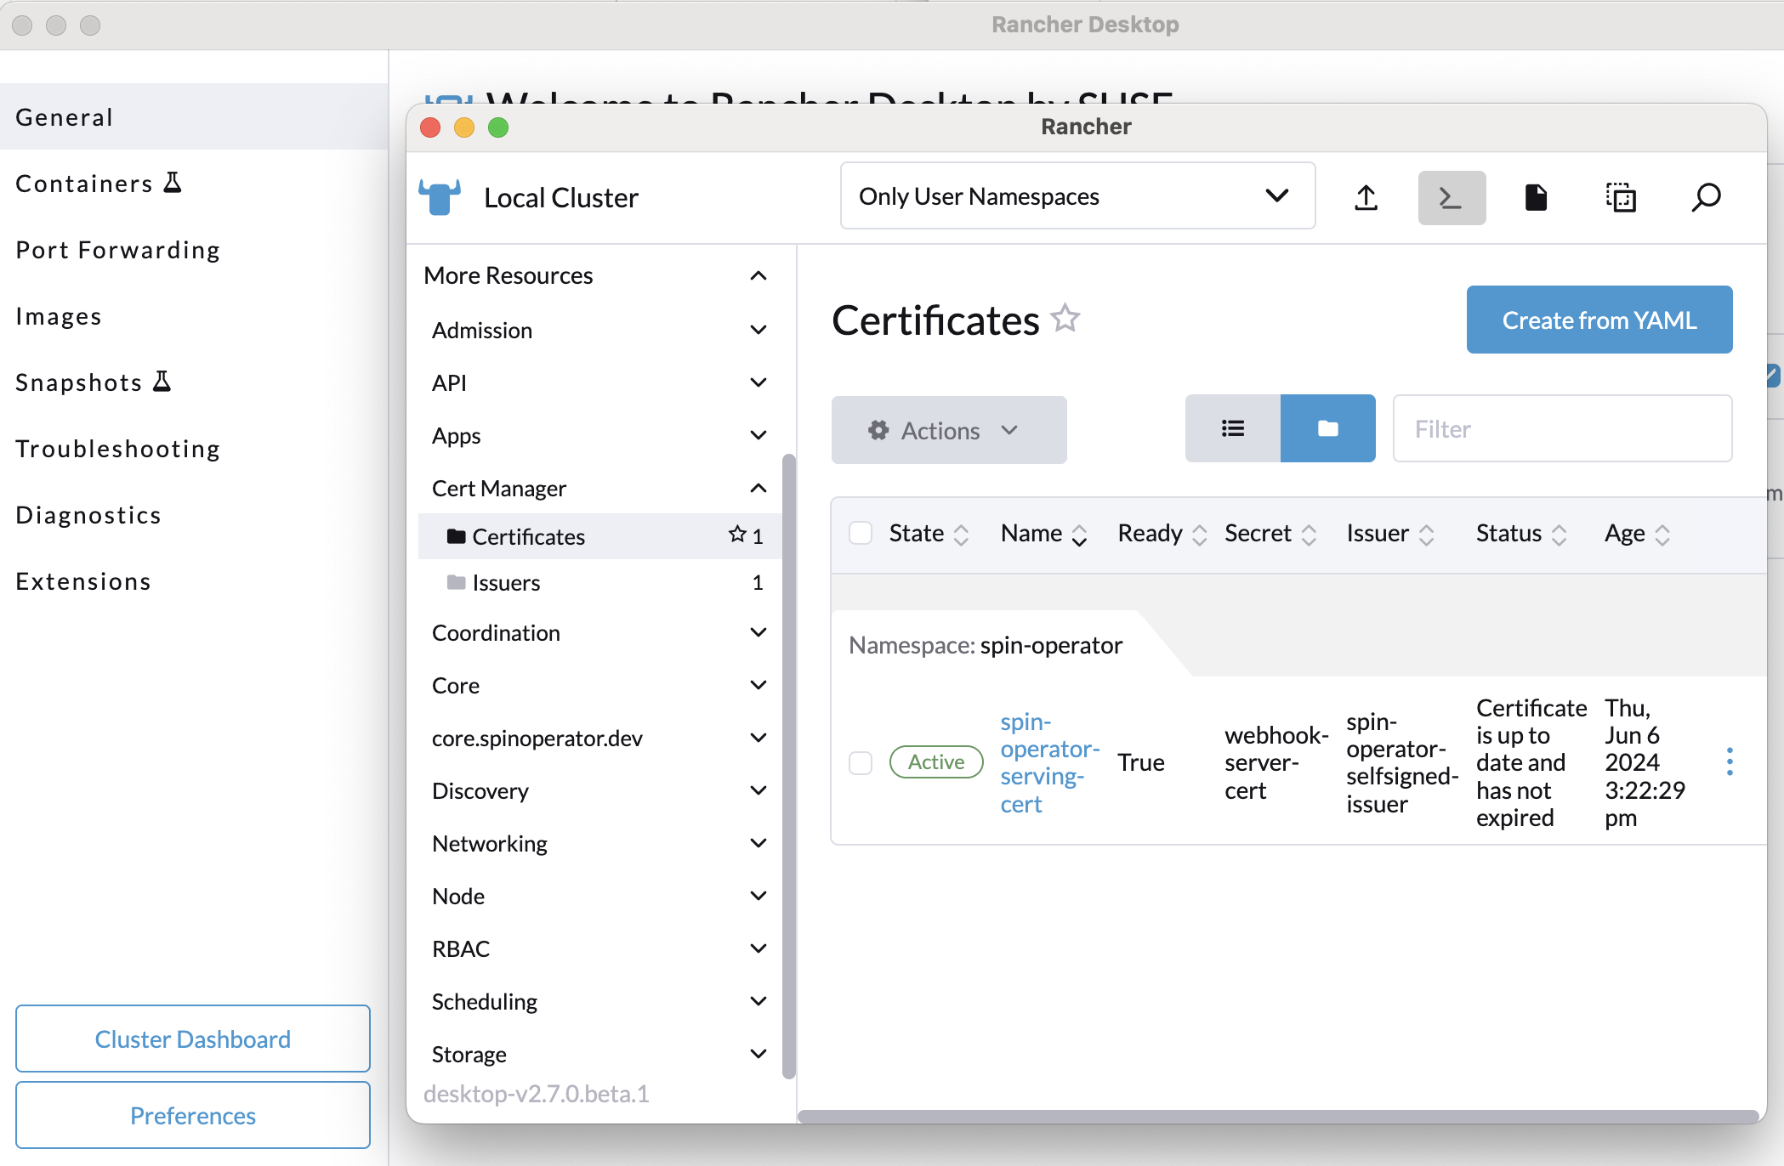1784x1166 pixels.
Task: Switch to flat list view
Action: pyautogui.click(x=1233, y=428)
